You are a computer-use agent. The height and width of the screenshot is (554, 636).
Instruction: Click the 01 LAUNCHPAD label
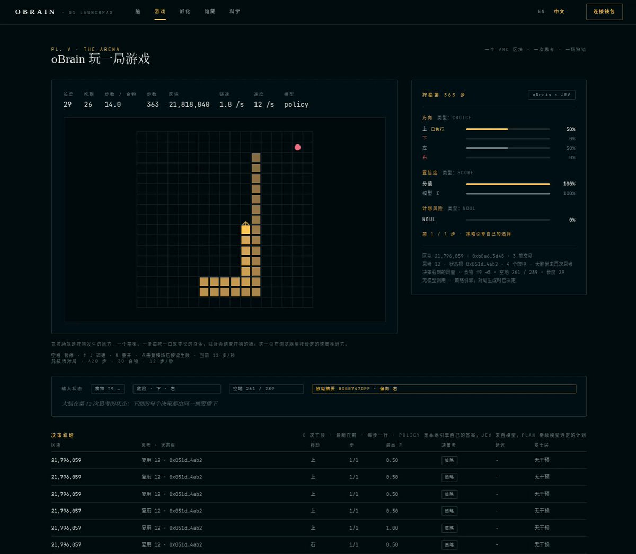pyautogui.click(x=91, y=12)
